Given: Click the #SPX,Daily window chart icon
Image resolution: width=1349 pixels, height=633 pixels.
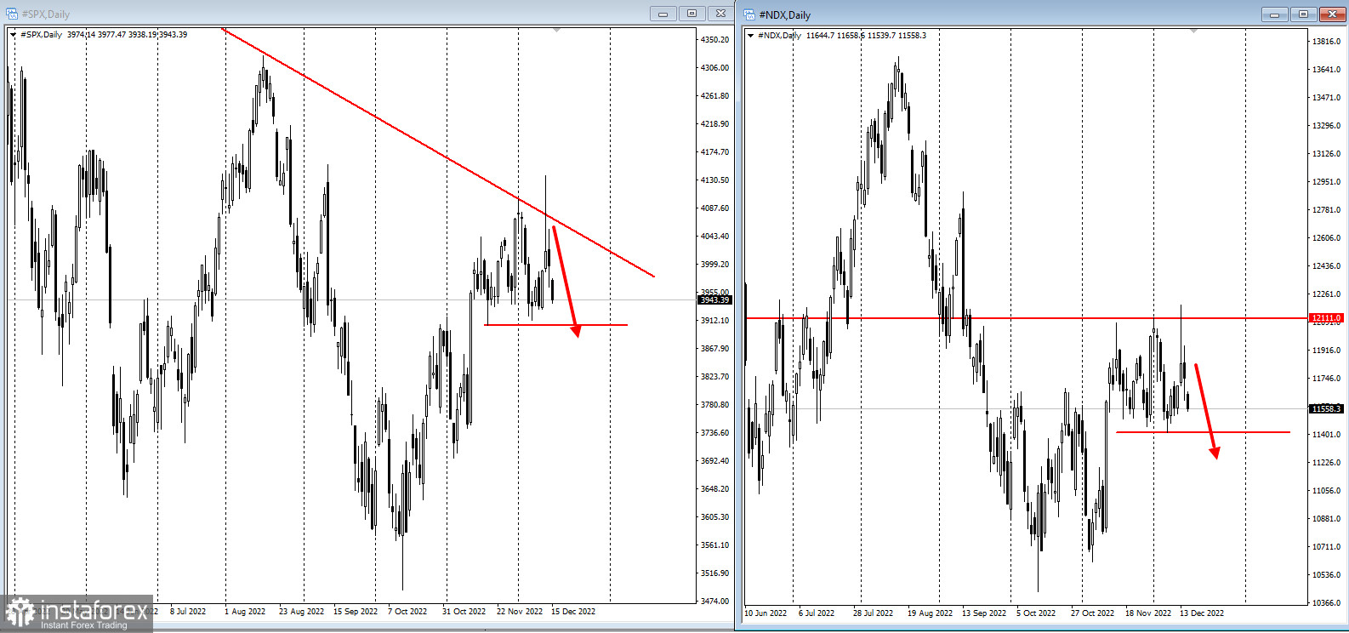Looking at the screenshot, I should pyautogui.click(x=12, y=14).
